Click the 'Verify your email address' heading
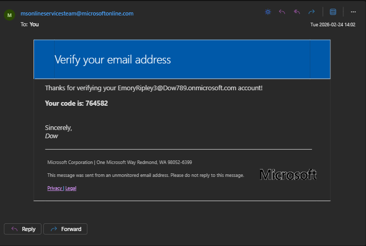366x246 pixels. [112, 60]
